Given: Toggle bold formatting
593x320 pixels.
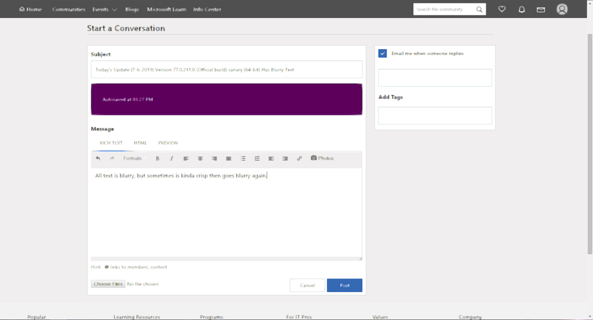Looking at the screenshot, I should [x=157, y=158].
